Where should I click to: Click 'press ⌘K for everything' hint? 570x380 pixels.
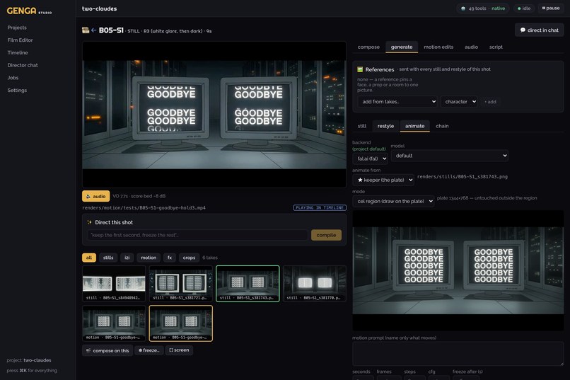point(32,371)
